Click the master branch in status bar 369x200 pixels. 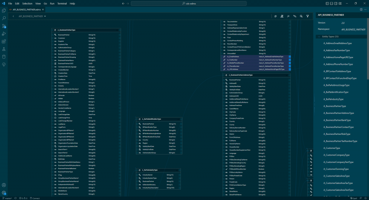(7, 198)
